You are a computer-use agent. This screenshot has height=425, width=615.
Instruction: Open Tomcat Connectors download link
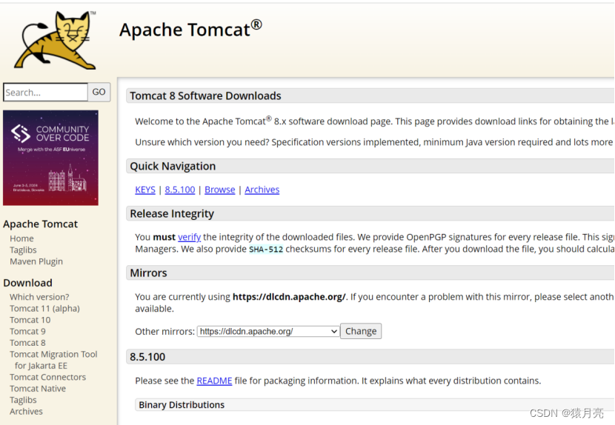coord(48,377)
